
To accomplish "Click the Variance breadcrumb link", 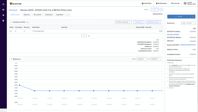I will 13,10.
